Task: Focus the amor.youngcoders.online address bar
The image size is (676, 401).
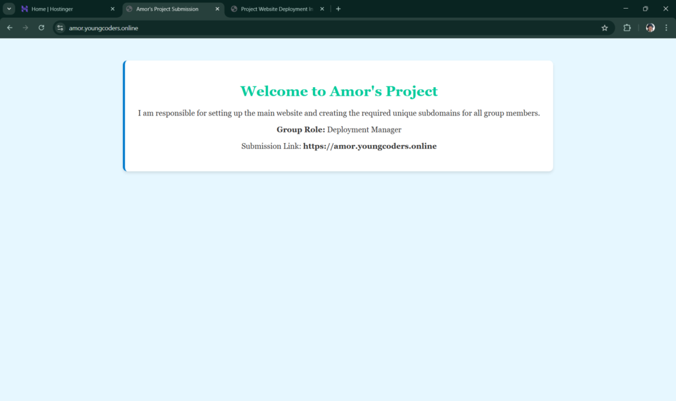Action: tap(264, 28)
